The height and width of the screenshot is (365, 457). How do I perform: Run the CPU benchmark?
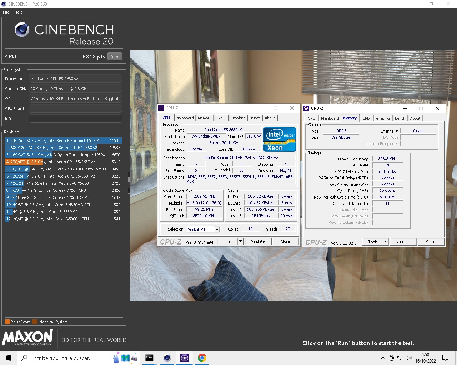114,57
